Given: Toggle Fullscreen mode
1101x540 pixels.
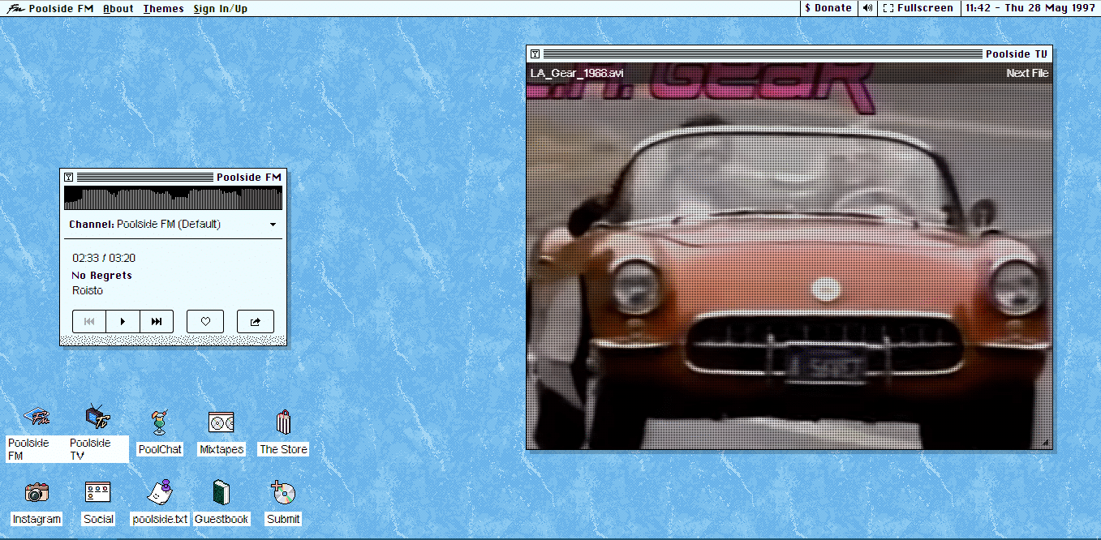Looking at the screenshot, I should click(918, 8).
